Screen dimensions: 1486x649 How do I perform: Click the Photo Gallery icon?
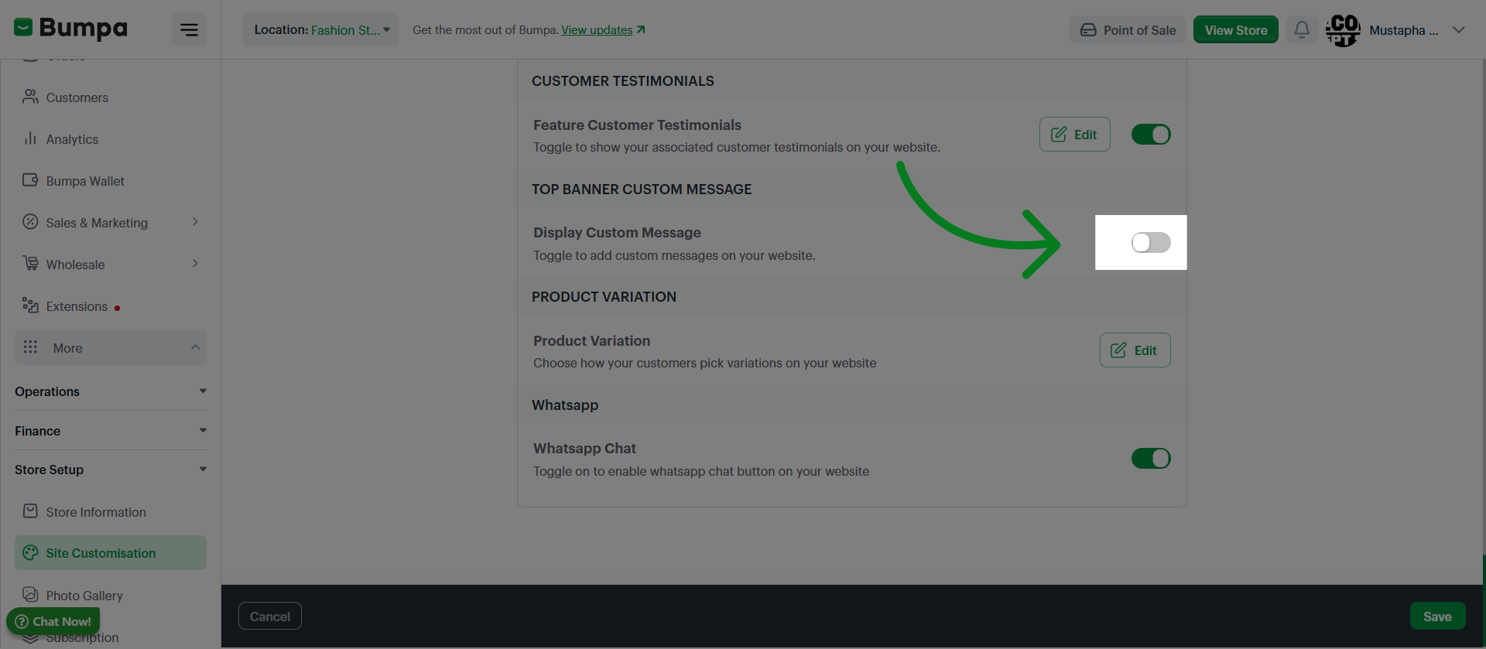pos(30,594)
